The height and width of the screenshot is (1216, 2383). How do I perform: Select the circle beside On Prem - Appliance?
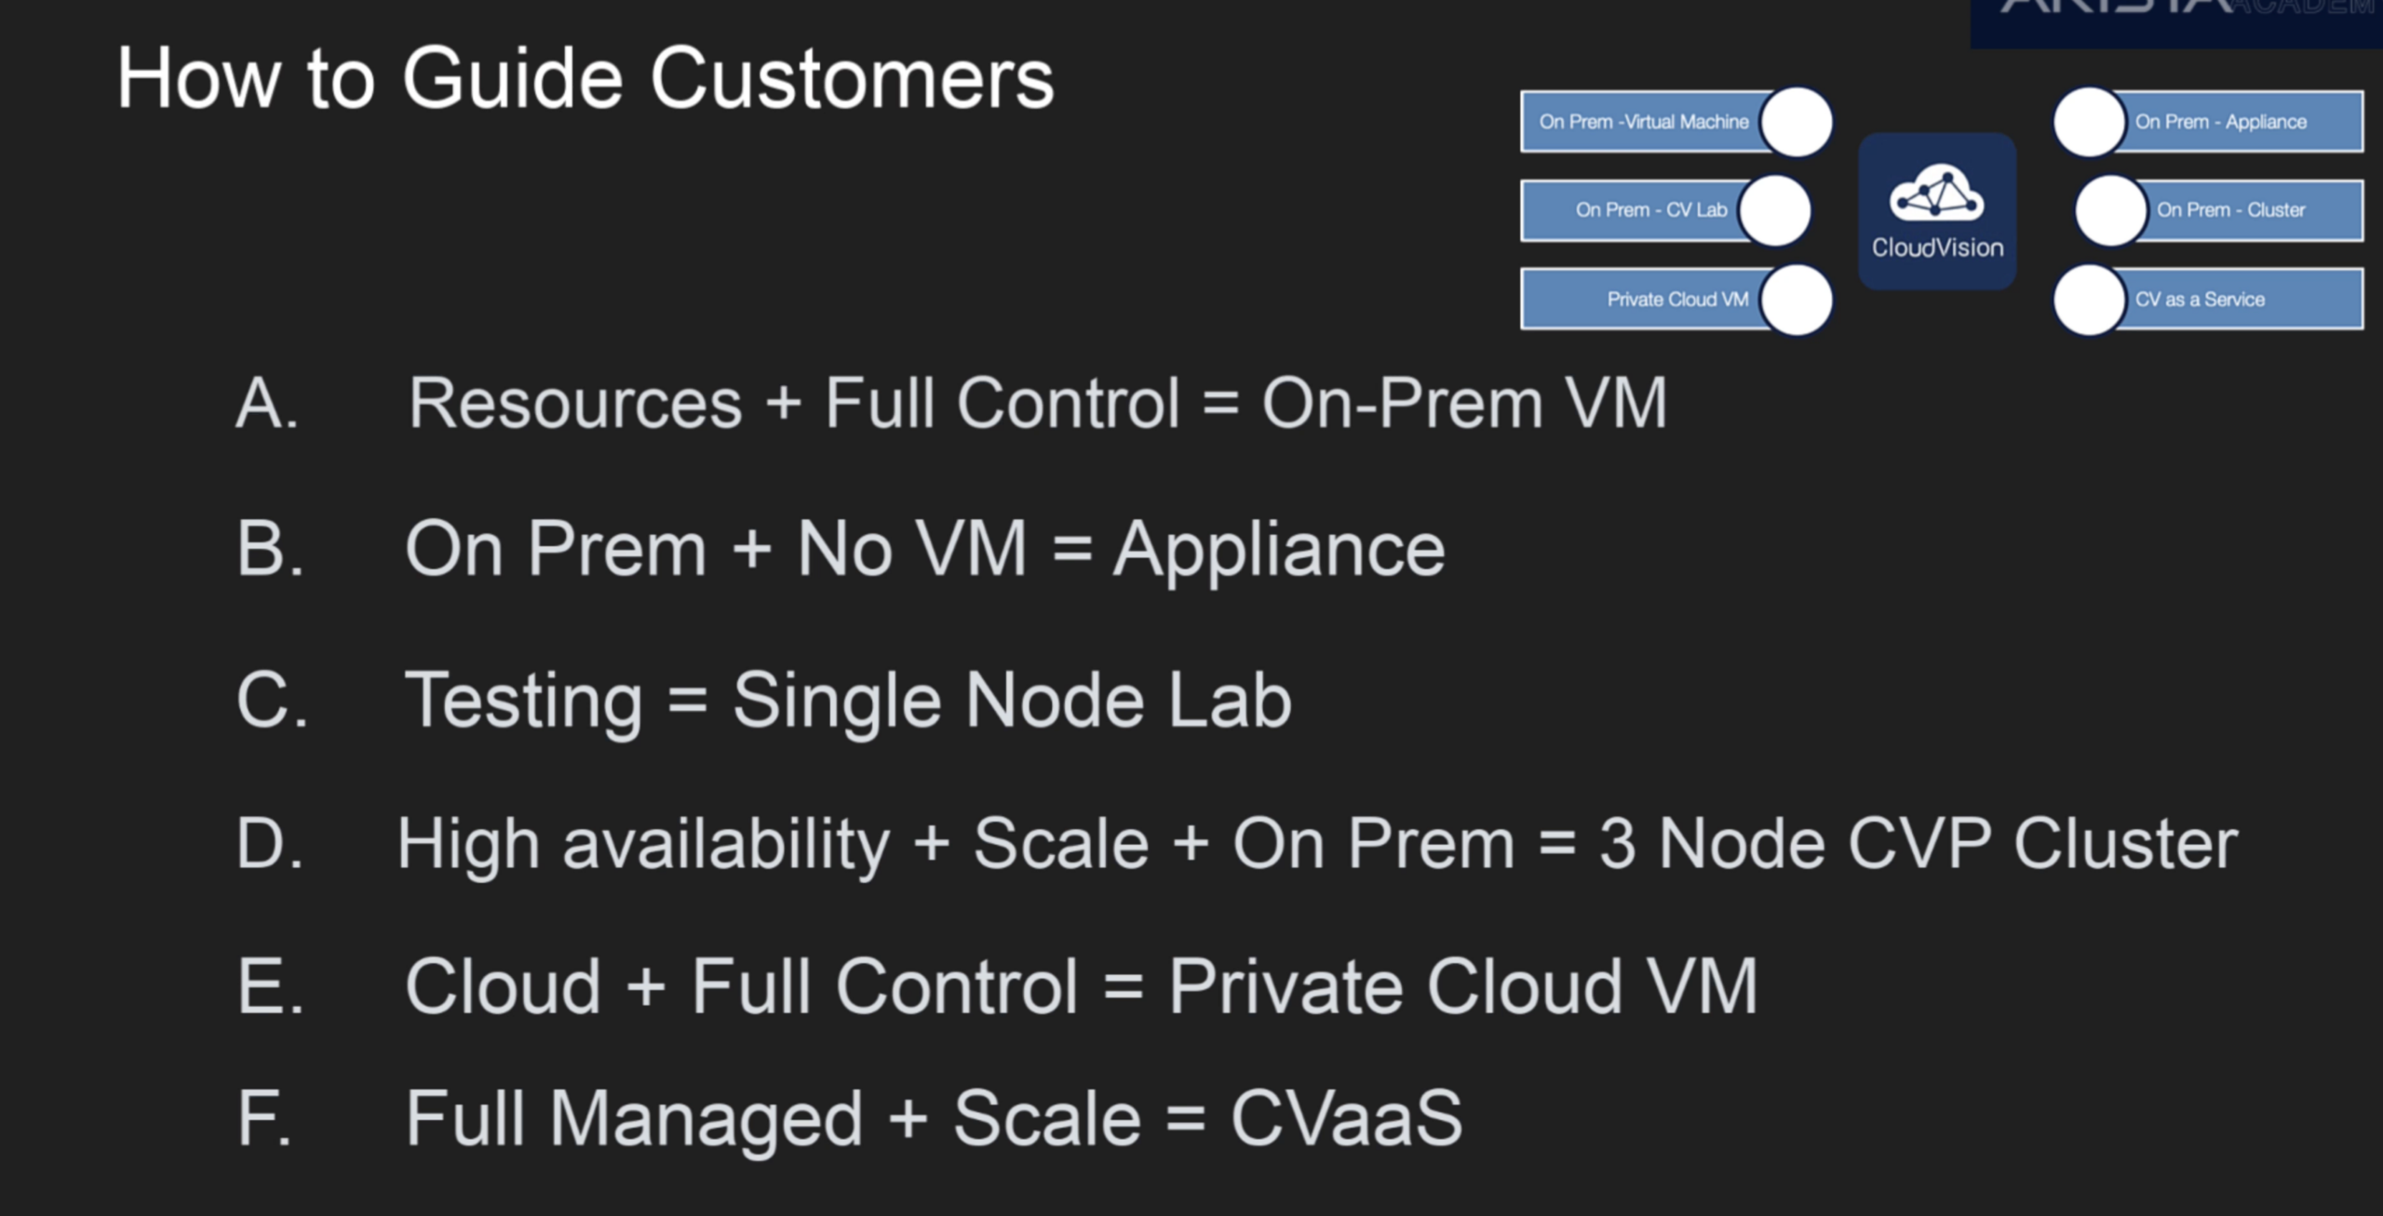click(2089, 122)
